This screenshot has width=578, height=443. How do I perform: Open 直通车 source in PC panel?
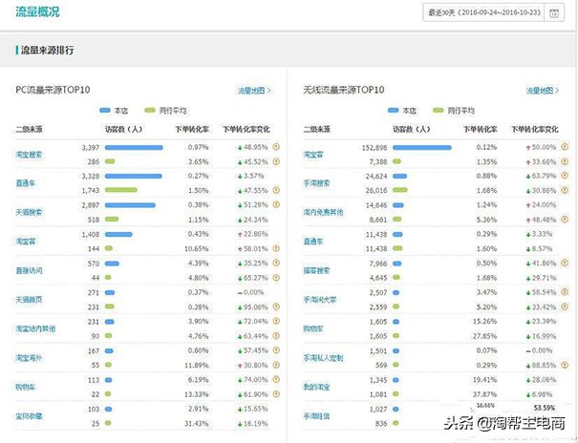click(26, 183)
